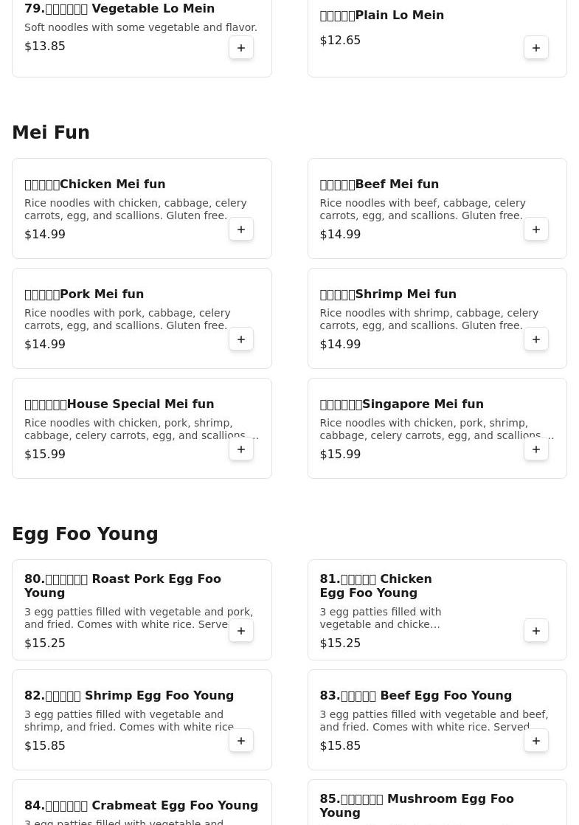Select the Mei Fun section heading

[51, 133]
